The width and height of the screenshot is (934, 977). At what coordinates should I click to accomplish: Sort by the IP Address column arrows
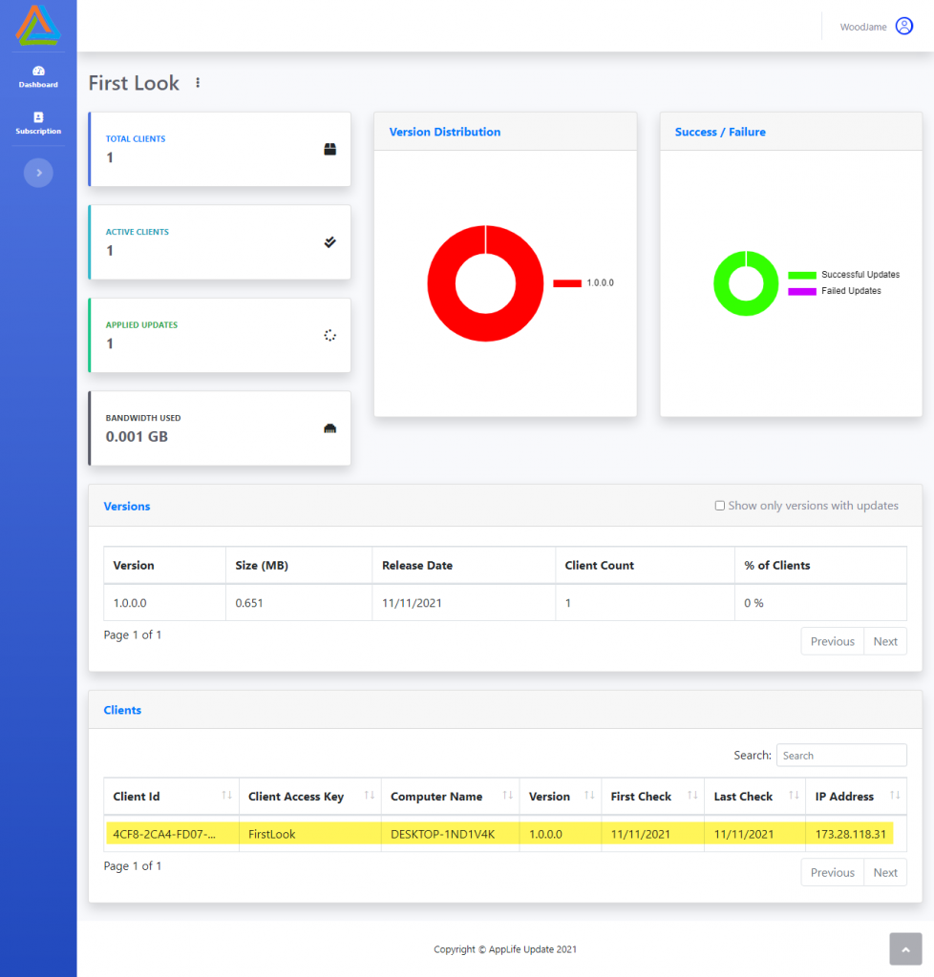(896, 795)
